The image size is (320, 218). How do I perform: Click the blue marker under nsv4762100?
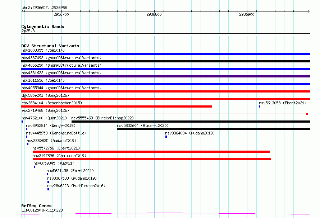tap(22, 122)
